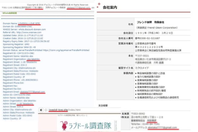Click the cocktail glass logo icon
This screenshot has width=198, height=132.
click(x=64, y=125)
